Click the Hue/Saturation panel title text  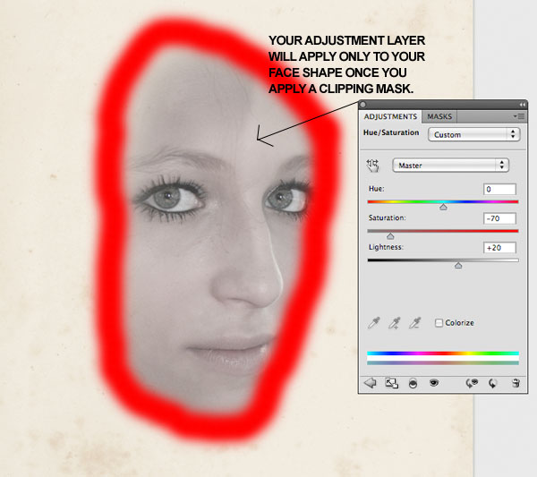(x=391, y=132)
